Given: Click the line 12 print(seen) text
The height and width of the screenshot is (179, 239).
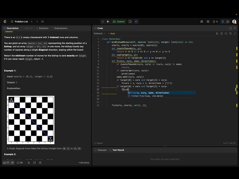Looking at the screenshot, I should pos(128,74).
